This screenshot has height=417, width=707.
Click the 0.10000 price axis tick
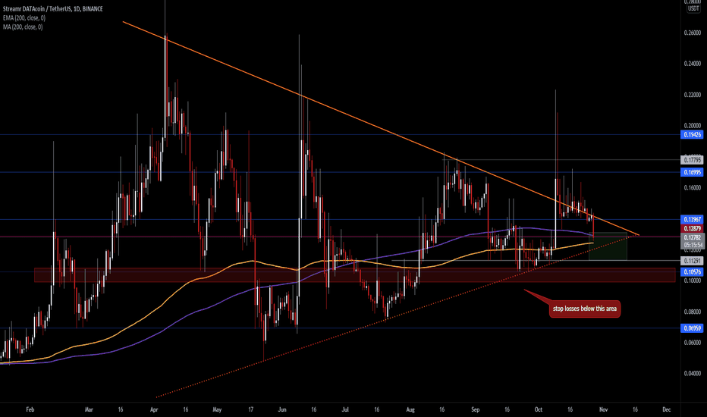692,281
